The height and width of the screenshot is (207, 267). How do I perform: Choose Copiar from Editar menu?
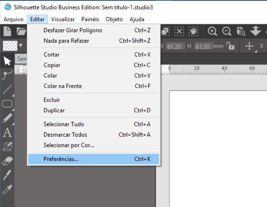pyautogui.click(x=94, y=65)
